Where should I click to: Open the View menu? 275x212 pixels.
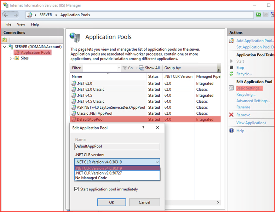[x=21, y=24]
